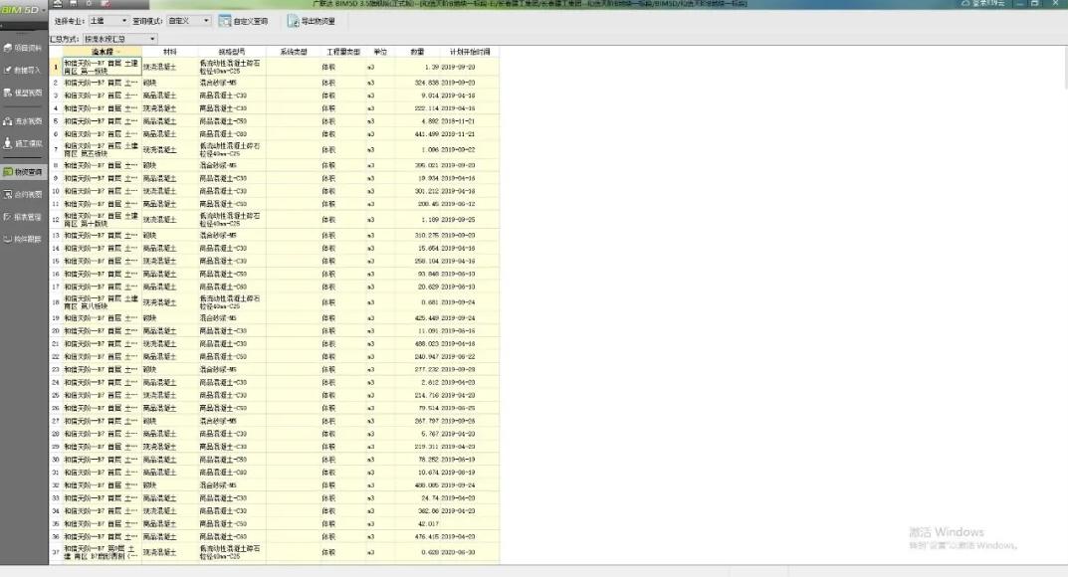
Task: Open the BIM 5D application menu arrow
Action: [44, 10]
